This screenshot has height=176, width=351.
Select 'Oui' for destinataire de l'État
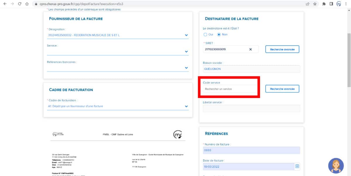pos(205,34)
